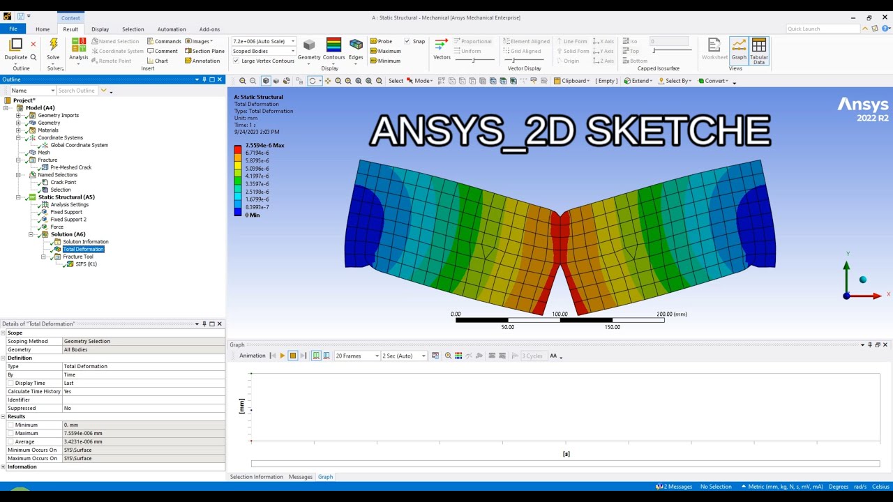Collapse the Fracture Tool node
This screenshot has height=502, width=893.
click(44, 257)
